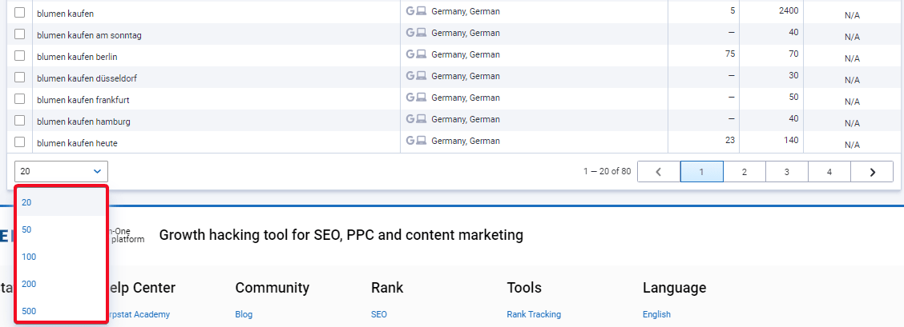The width and height of the screenshot is (904, 327).
Task: Go to previous page arrow
Action: [x=659, y=171]
